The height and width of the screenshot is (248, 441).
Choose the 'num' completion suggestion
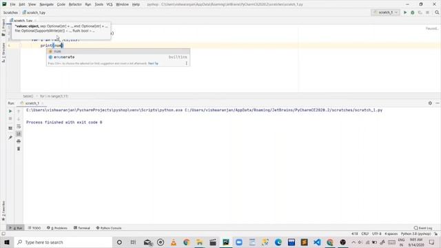tap(118, 51)
